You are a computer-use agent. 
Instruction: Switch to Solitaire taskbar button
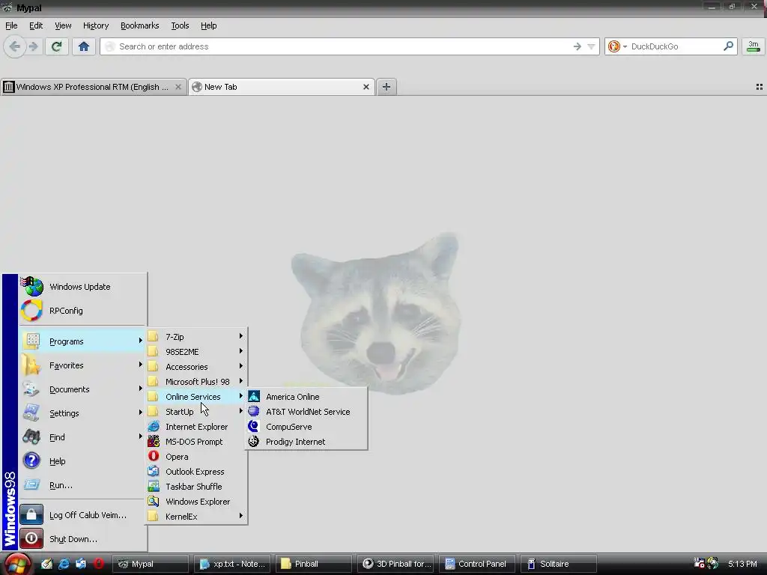559,564
